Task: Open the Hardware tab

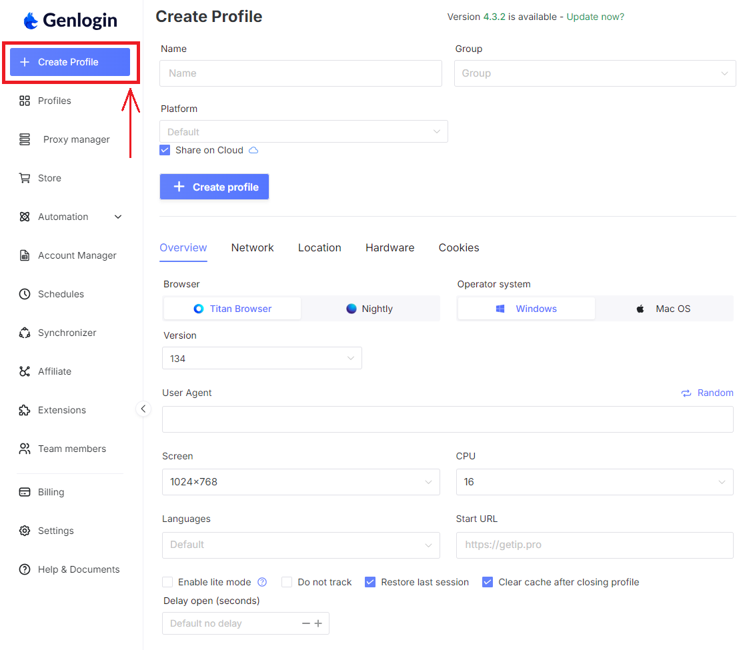Action: pos(390,247)
